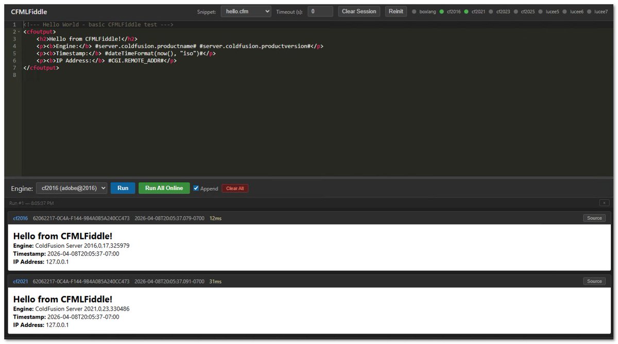Collapse code fold arrow at line 2

click(x=20, y=32)
